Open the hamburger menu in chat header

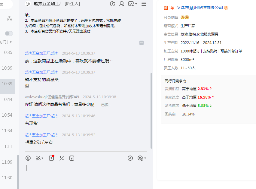[x=144, y=4]
